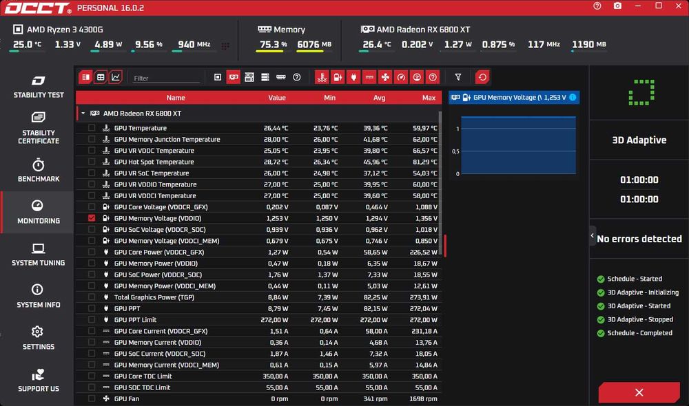Check the GPU Temperature checkbox
Viewport: 689px width, 406px height.
(92, 128)
